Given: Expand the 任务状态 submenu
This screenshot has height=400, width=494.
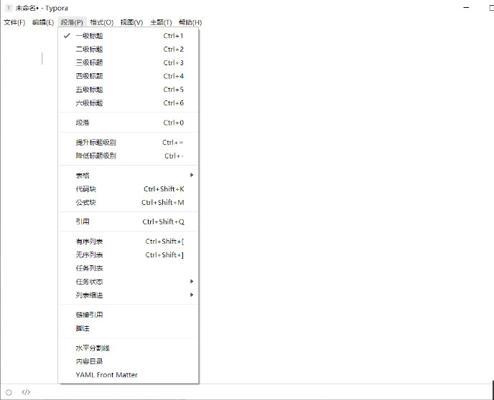Looking at the screenshot, I should 129,282.
